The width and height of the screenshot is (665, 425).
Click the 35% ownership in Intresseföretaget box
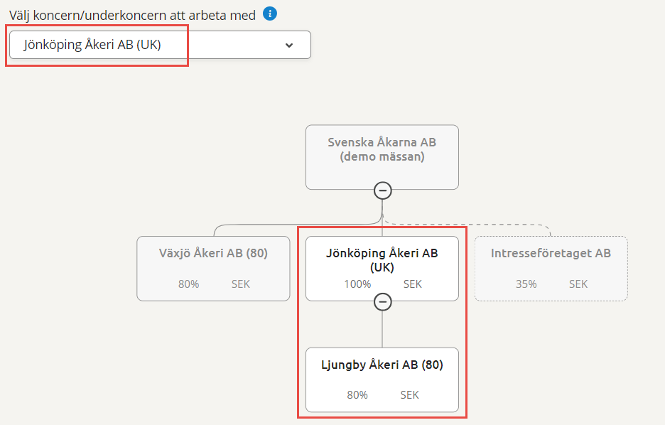[x=526, y=284]
